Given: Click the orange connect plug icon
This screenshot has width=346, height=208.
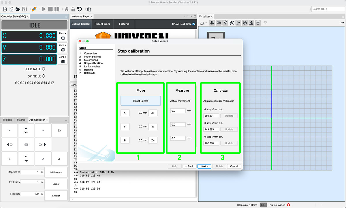Looking at the screenshot, I should click(x=34, y=9).
